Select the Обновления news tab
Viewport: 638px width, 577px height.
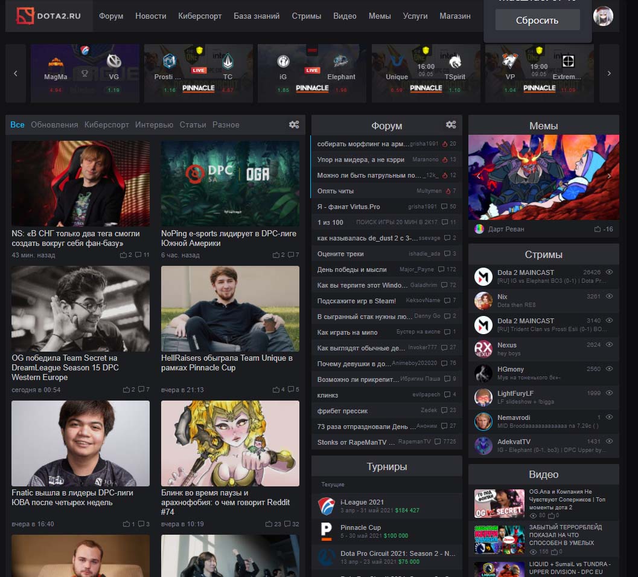(x=54, y=124)
